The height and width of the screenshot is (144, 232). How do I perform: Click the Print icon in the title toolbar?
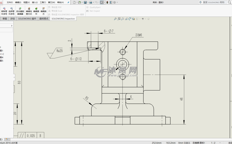click(x=91, y=2)
